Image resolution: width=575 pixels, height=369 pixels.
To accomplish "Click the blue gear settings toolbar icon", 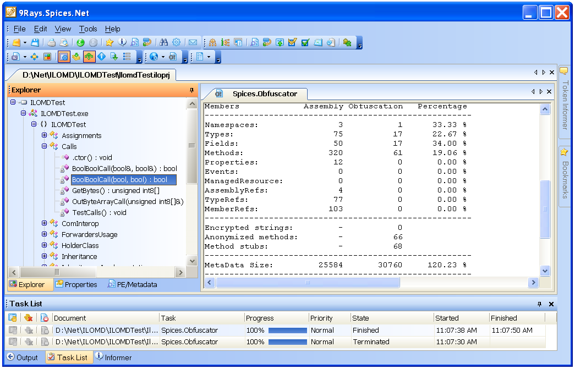I will click(x=177, y=42).
